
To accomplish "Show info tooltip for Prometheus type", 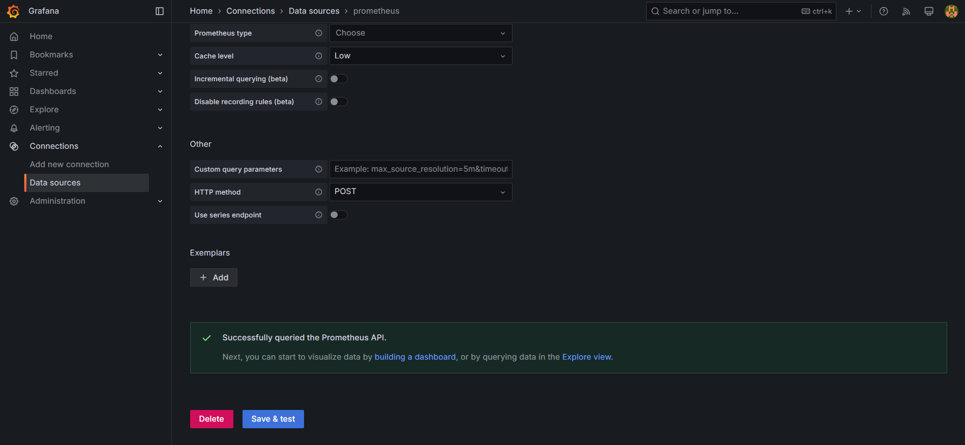I will pyautogui.click(x=319, y=33).
